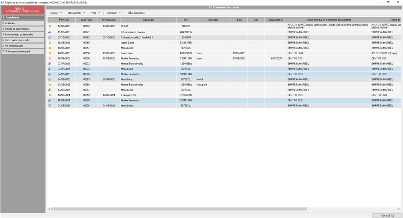This screenshot has width=403, height=218.
Task: Select the cell Trabajador Apellido1 Apellido2 1
Action: [148, 37]
